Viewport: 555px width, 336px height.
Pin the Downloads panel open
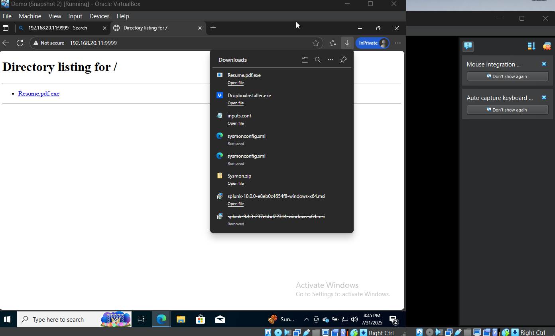click(343, 59)
